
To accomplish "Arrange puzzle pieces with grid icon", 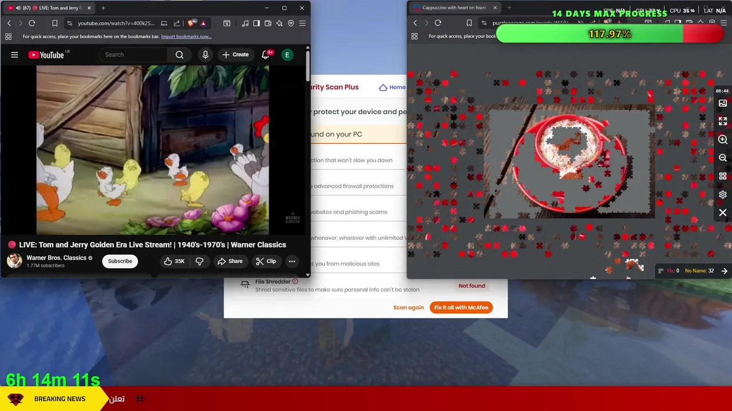I will point(723,176).
